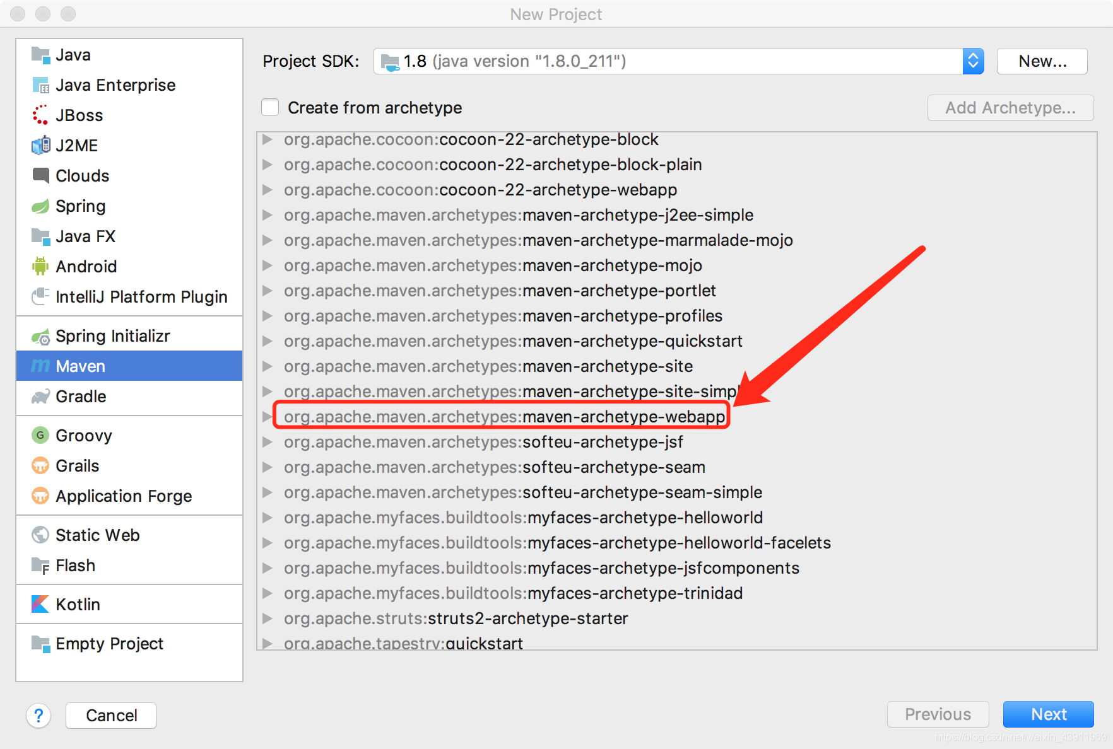Viewport: 1113px width, 749px height.
Task: Click the Flash folder icon
Action: (40, 566)
